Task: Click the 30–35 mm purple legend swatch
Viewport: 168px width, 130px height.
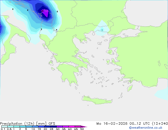Action: pyautogui.click(x=60, y=127)
